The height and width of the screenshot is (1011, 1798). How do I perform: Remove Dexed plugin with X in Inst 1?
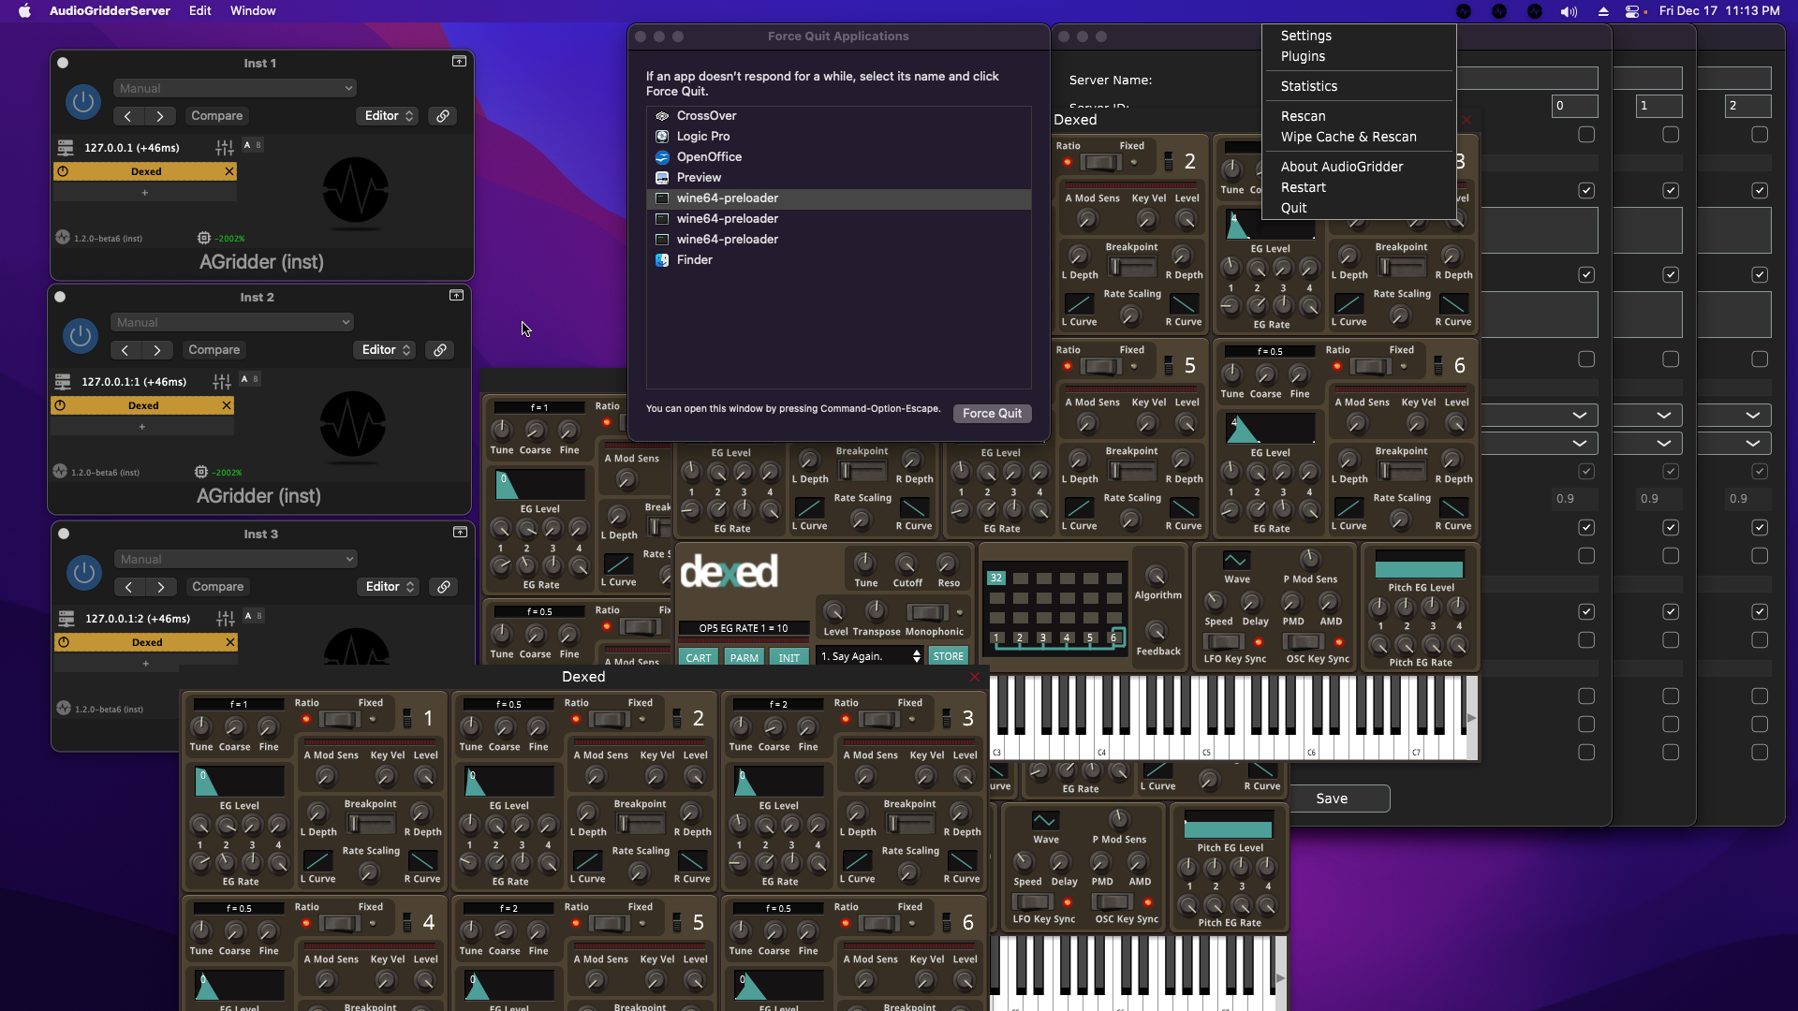(x=229, y=171)
